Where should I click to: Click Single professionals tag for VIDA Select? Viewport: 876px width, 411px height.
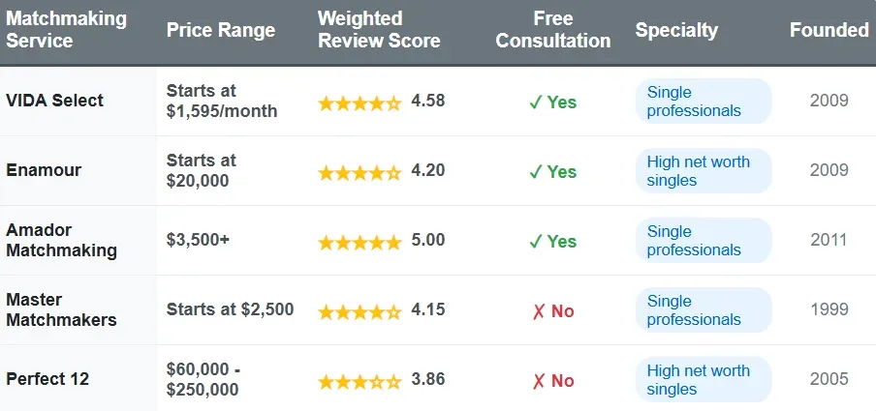tap(704, 102)
